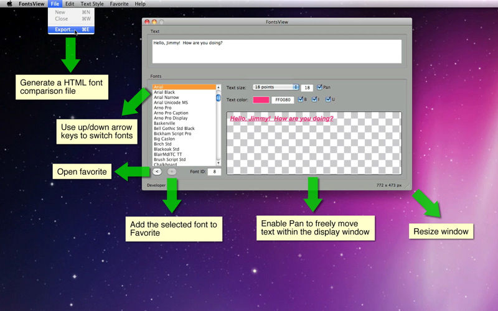Click the Font ID field
The image size is (498, 311).
pyautogui.click(x=214, y=172)
